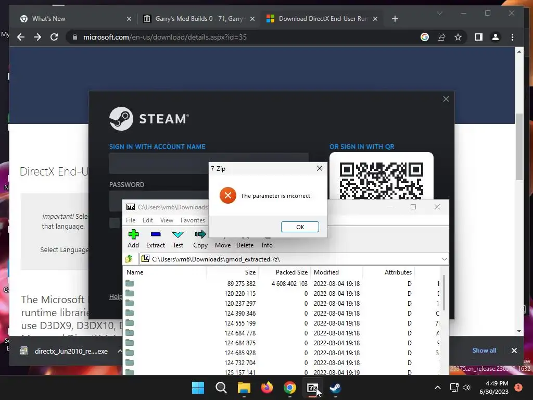This screenshot has height=400, width=533.
Task: Click OK in the 7-Zip error dialog
Action: coord(300,227)
